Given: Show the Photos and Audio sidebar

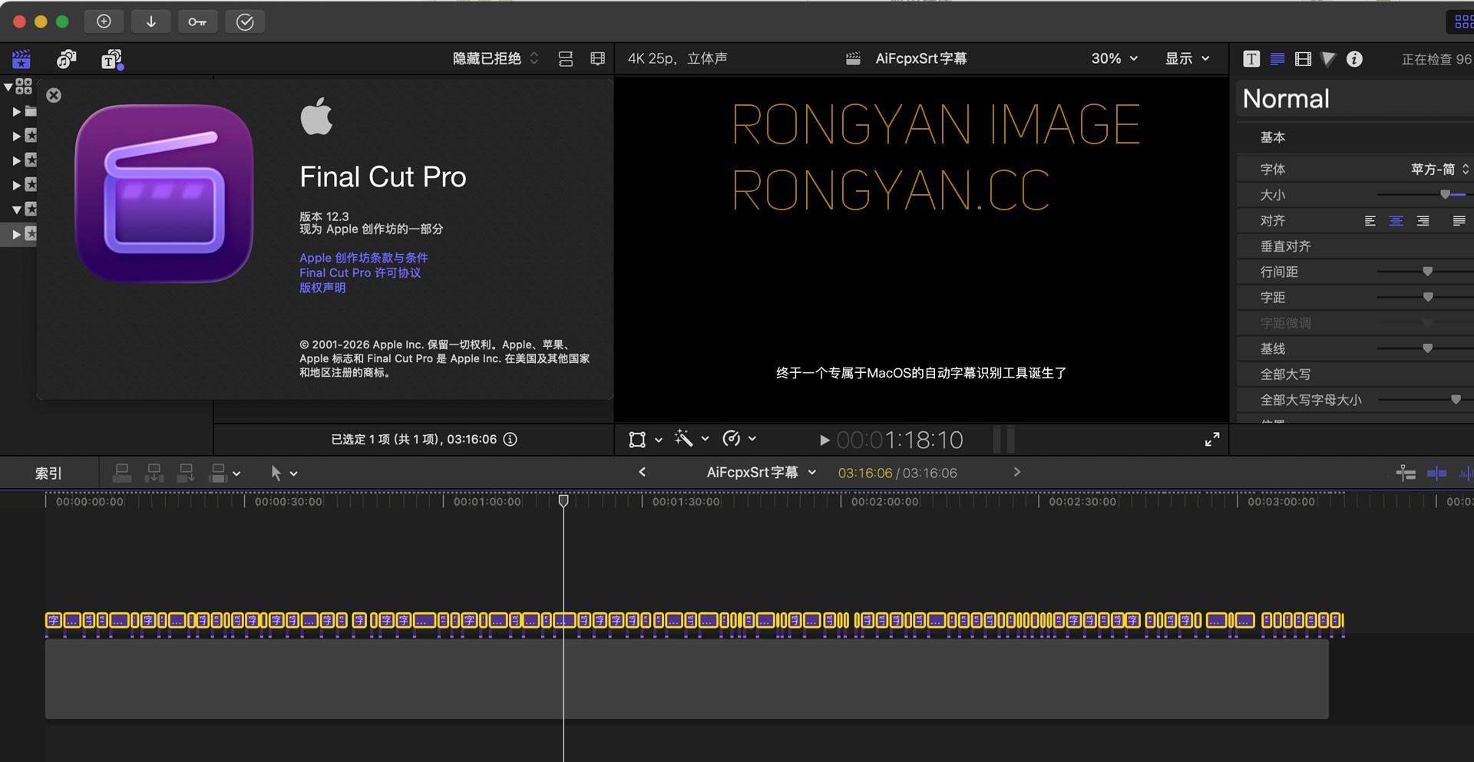Looking at the screenshot, I should [67, 59].
